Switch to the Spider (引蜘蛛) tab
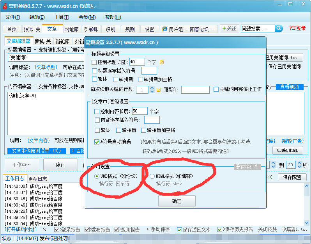 coord(91,29)
